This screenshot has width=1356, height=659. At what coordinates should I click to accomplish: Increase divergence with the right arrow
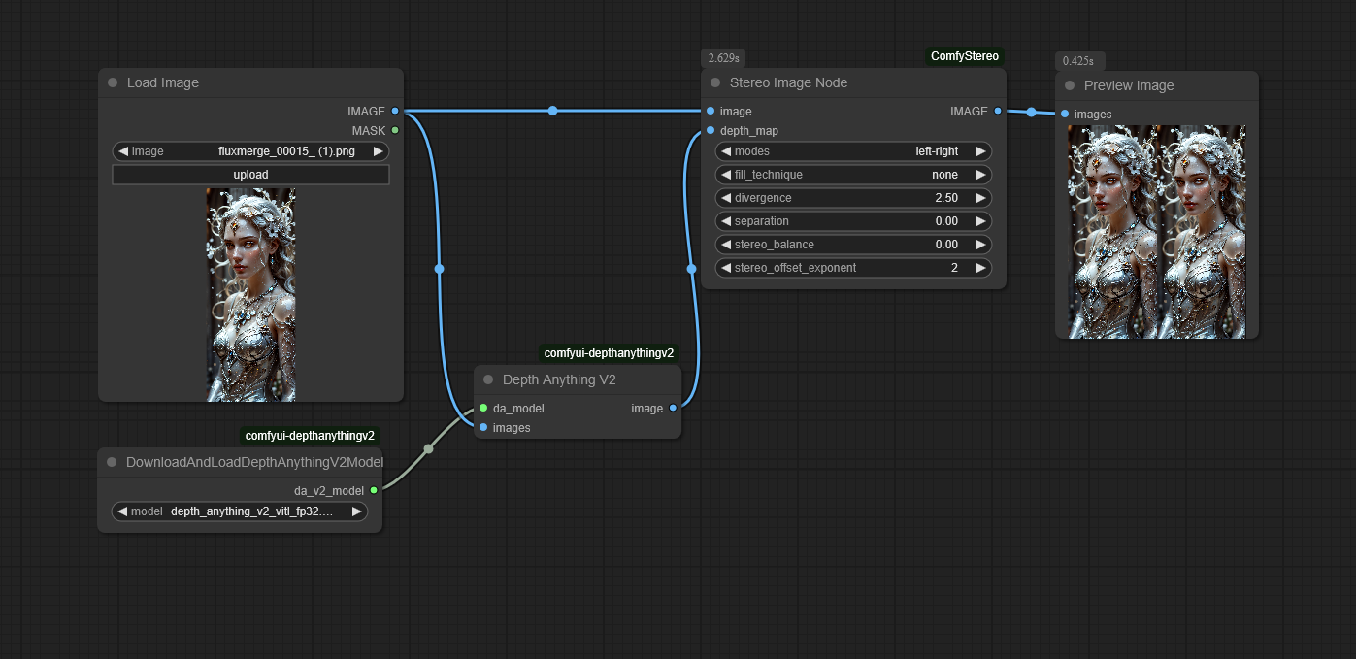(x=980, y=198)
